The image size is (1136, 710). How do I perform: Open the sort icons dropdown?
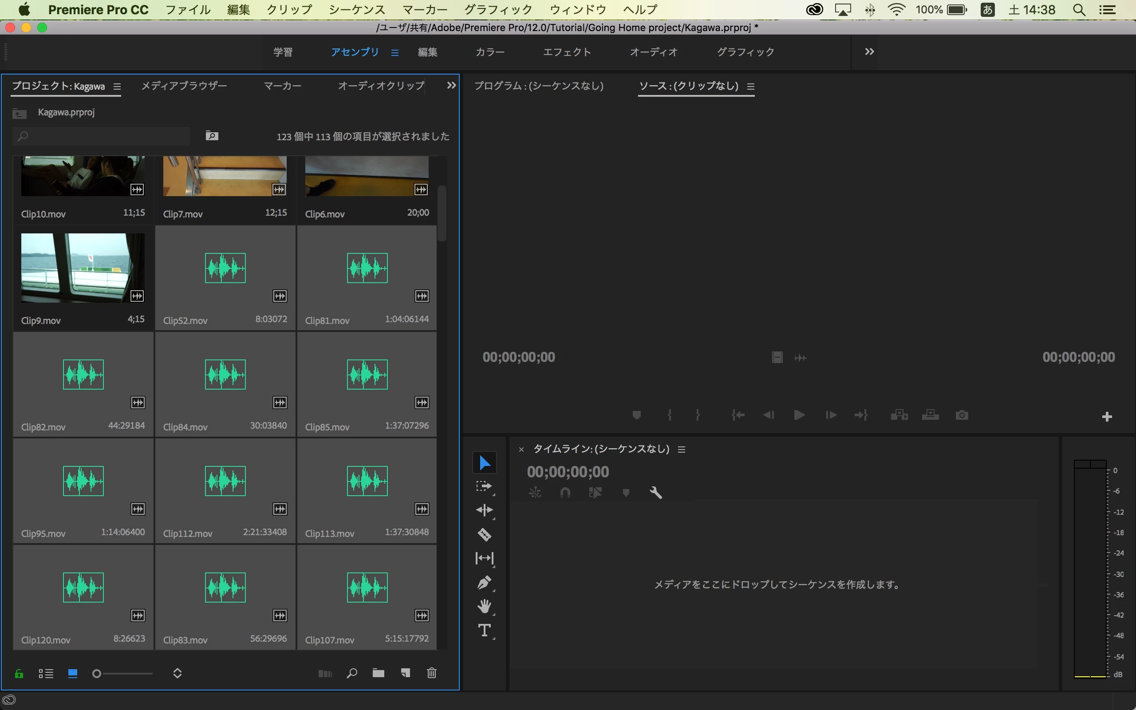(x=177, y=673)
